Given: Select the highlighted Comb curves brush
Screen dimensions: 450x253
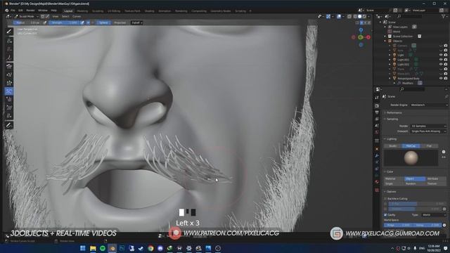Looking at the screenshot, I should click(9, 91).
